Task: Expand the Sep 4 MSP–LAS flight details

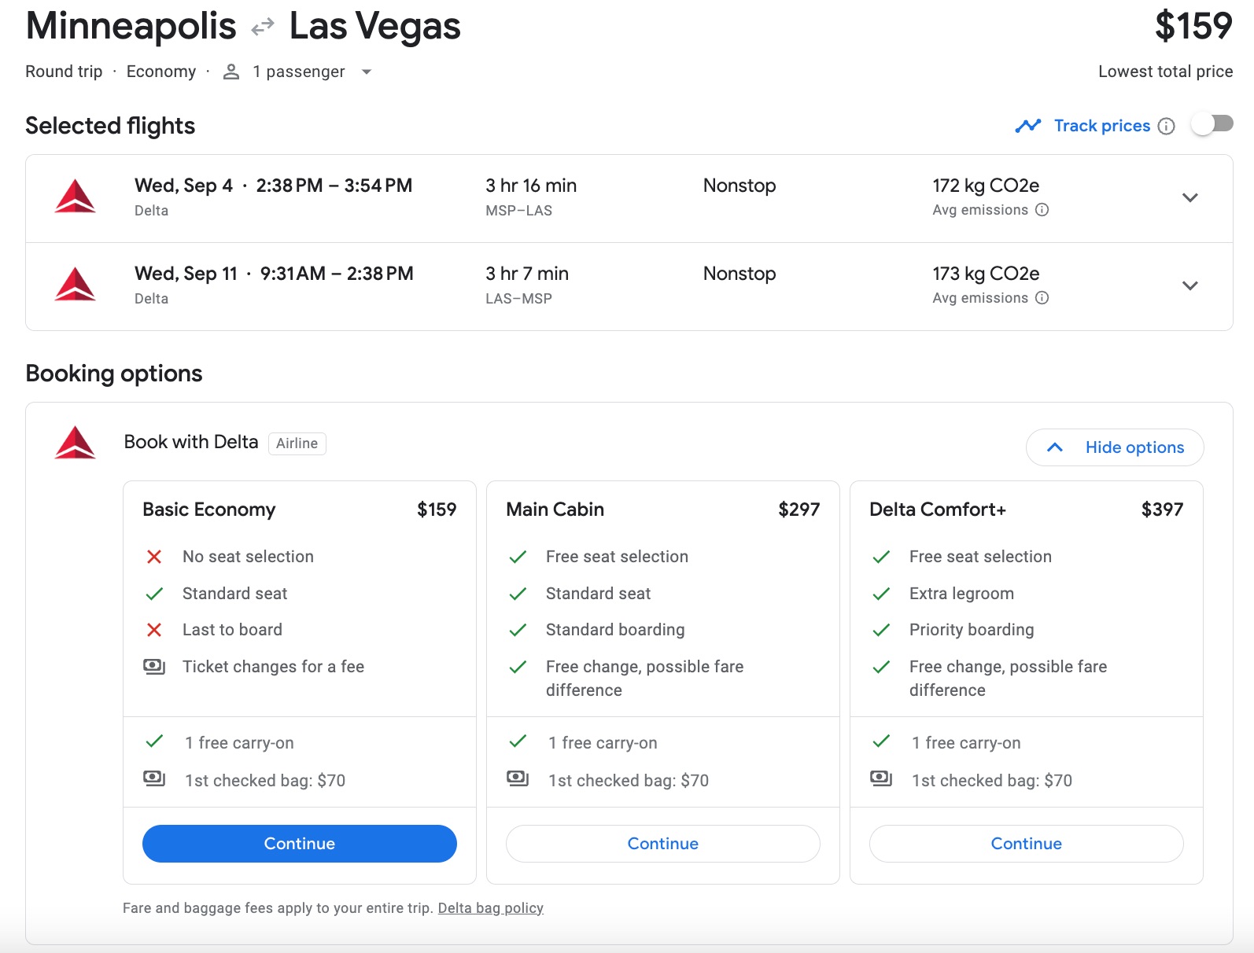Action: point(1190,197)
